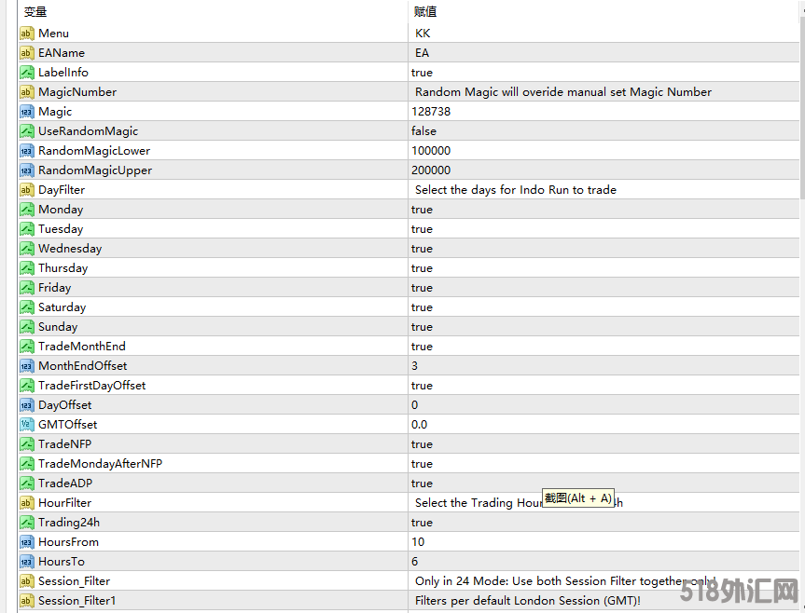
Task: Click the integer icon beside Magic
Action: [x=26, y=112]
